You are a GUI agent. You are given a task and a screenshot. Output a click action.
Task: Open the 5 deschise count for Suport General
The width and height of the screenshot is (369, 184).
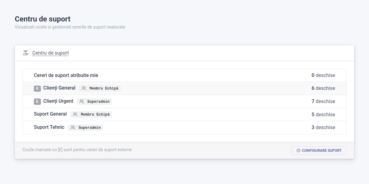323,114
